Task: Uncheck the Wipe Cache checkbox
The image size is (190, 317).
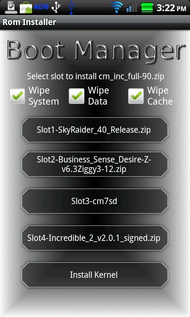Action: point(136,96)
